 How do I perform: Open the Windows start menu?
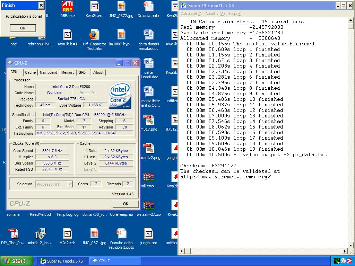click(x=16, y=261)
